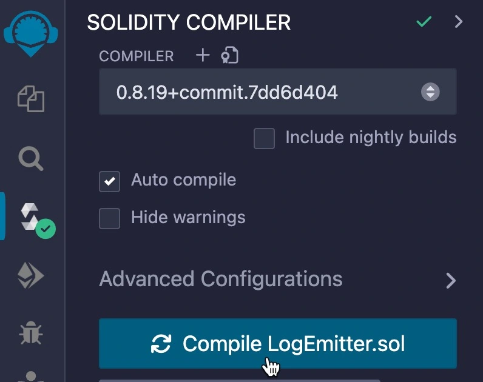The height and width of the screenshot is (382, 483).
Task: Open the Search in files icon
Action: [x=30, y=158]
